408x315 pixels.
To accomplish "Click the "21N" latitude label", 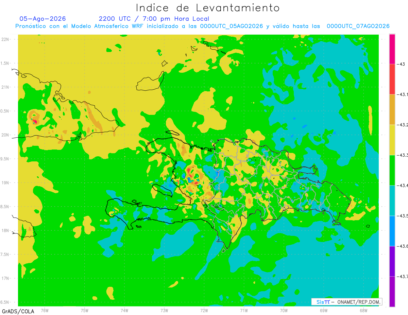I will tap(6, 87).
